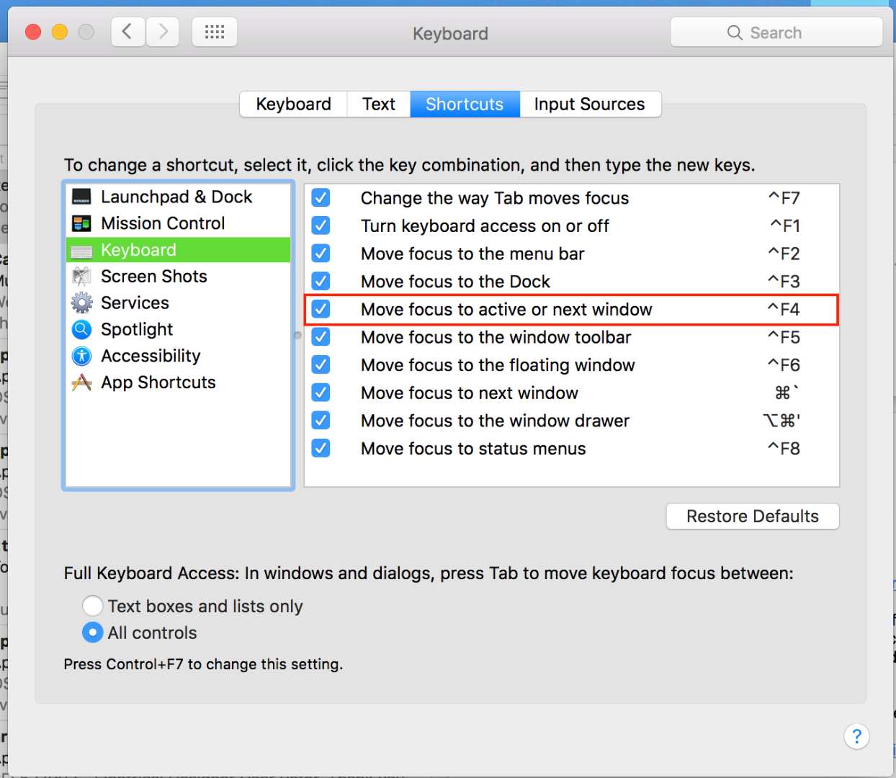Select the Spotlight category icon
This screenshot has width=896, height=778.
pos(81,329)
